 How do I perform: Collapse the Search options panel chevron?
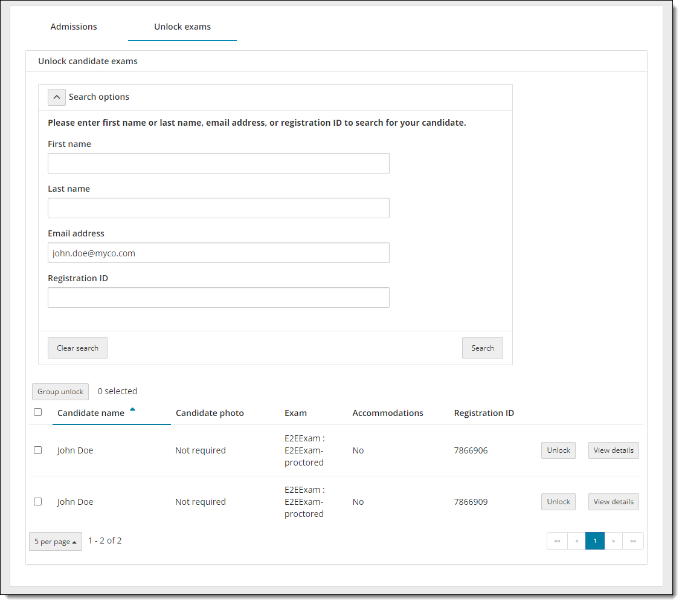(x=56, y=97)
